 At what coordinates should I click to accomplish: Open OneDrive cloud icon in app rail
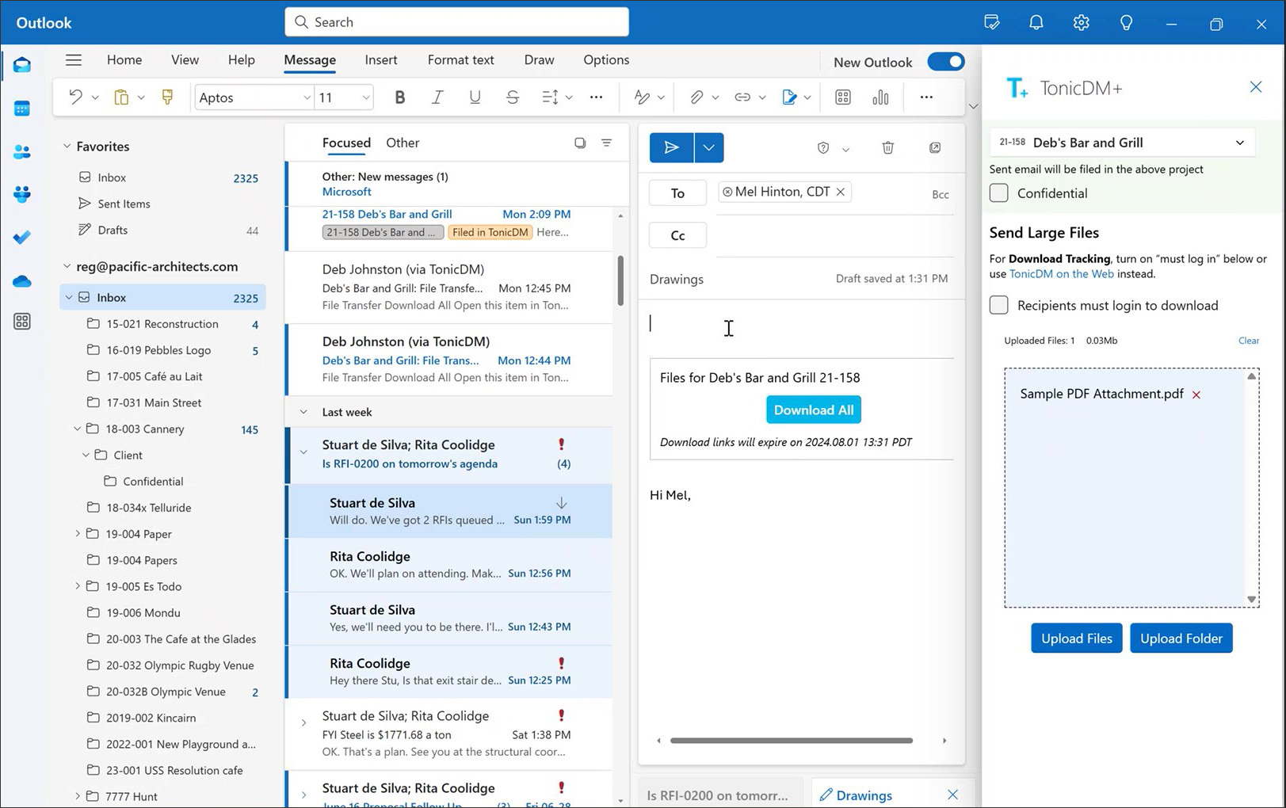22,280
